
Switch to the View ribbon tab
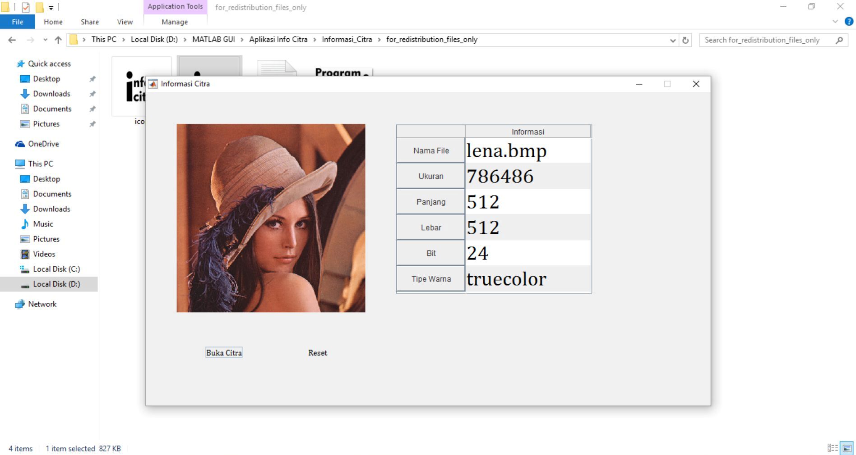pyautogui.click(x=125, y=22)
